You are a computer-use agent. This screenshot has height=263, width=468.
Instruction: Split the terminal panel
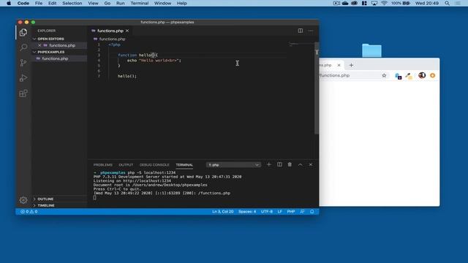pos(279,164)
